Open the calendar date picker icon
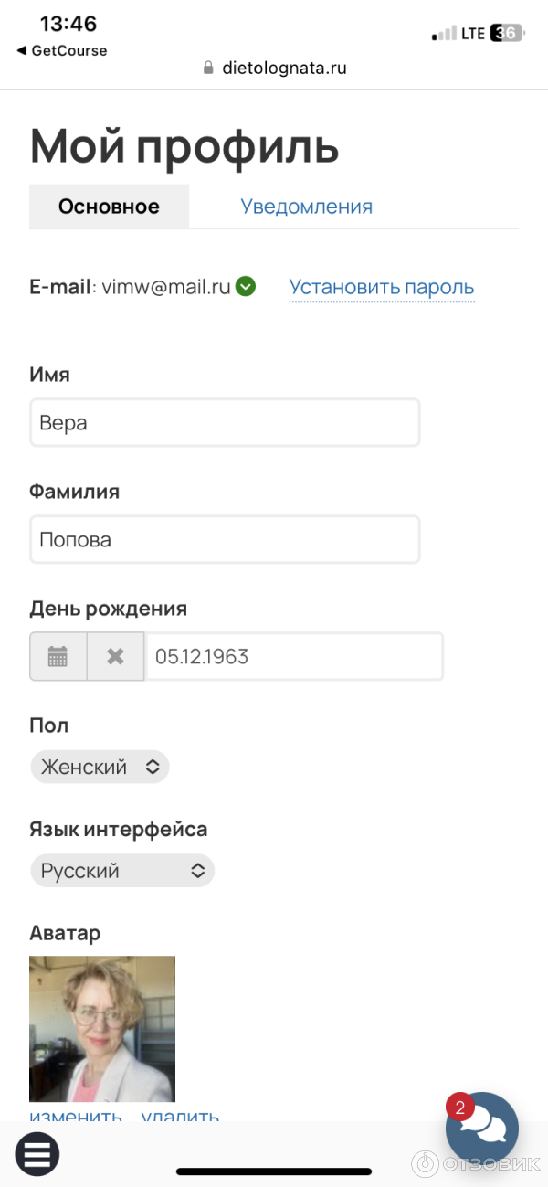 58,656
